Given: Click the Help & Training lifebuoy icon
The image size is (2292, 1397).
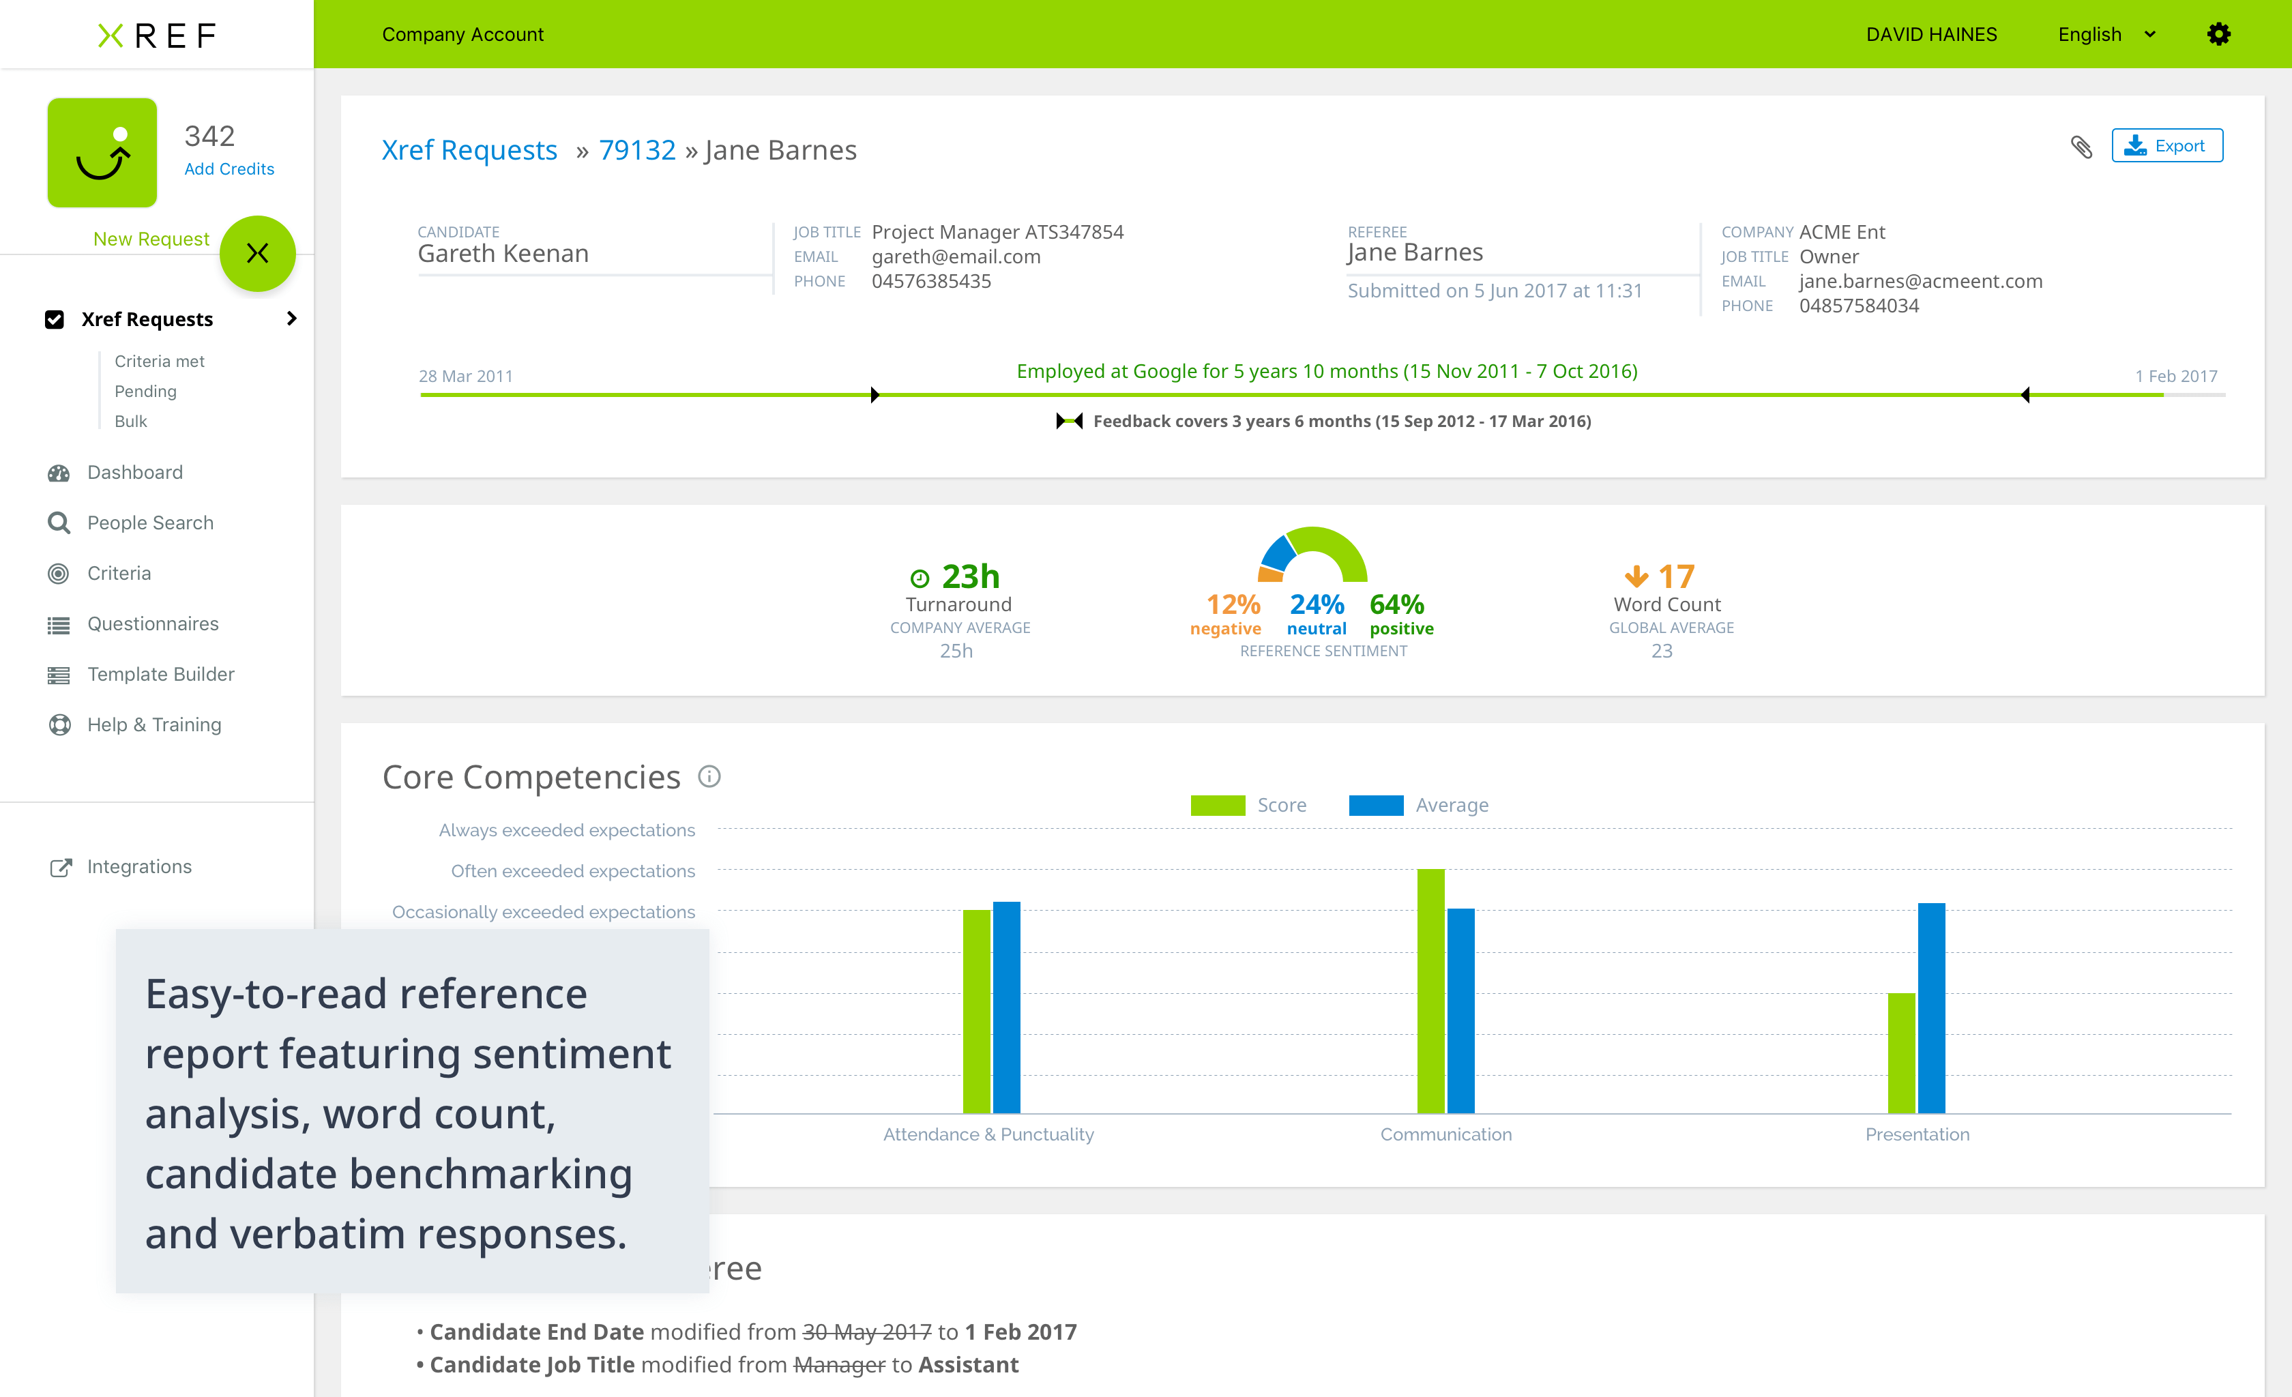Looking at the screenshot, I should [x=59, y=726].
